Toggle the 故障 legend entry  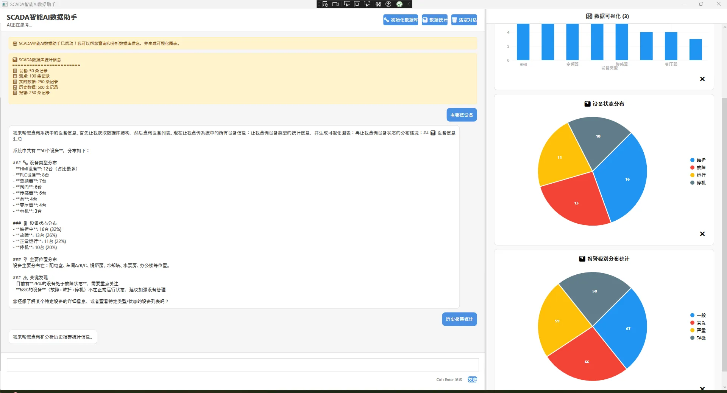[698, 168]
